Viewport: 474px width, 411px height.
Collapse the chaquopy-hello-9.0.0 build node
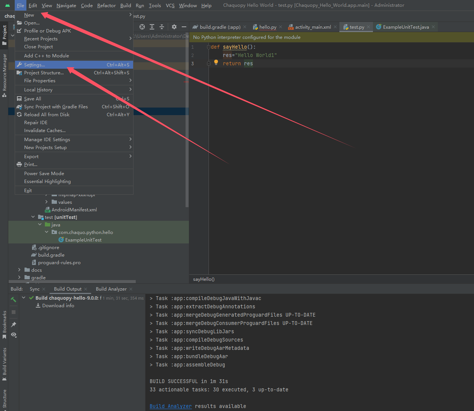coord(24,298)
